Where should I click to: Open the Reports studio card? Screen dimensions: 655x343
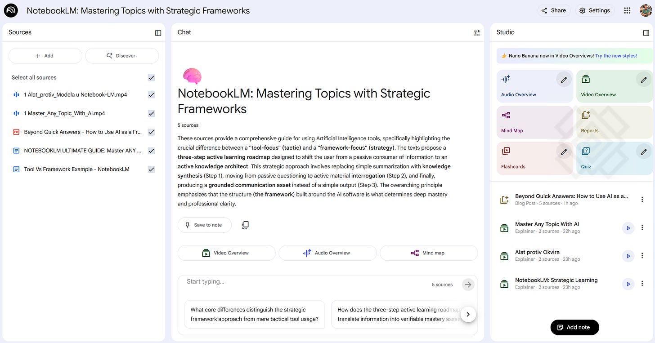click(615, 122)
